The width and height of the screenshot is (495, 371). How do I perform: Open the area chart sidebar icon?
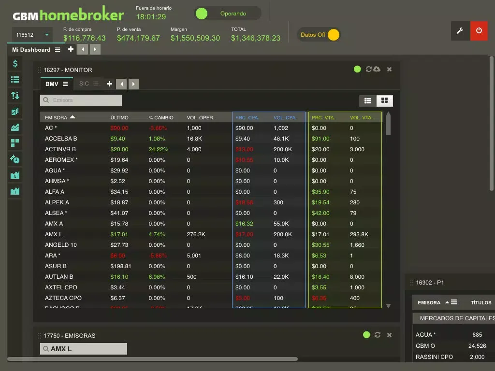point(15,127)
